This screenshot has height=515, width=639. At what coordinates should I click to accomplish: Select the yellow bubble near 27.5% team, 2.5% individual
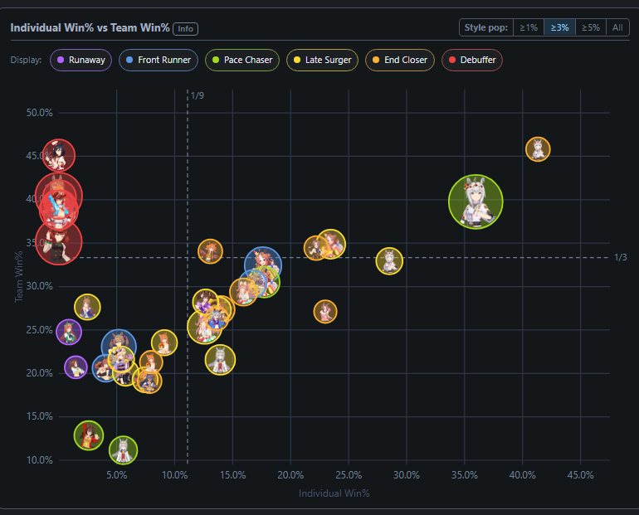87,307
